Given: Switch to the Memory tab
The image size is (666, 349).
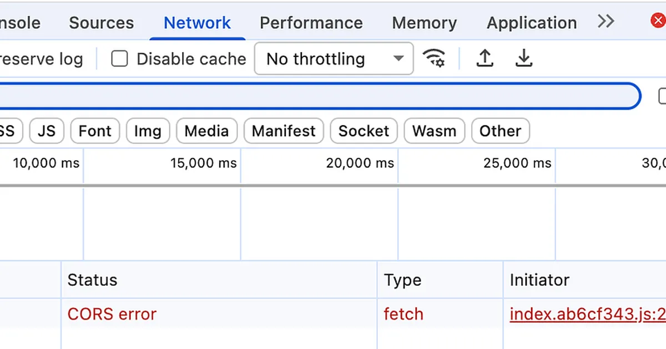Looking at the screenshot, I should [x=425, y=23].
